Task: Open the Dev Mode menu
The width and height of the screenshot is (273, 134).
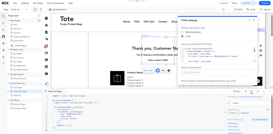Action: click(38, 3)
